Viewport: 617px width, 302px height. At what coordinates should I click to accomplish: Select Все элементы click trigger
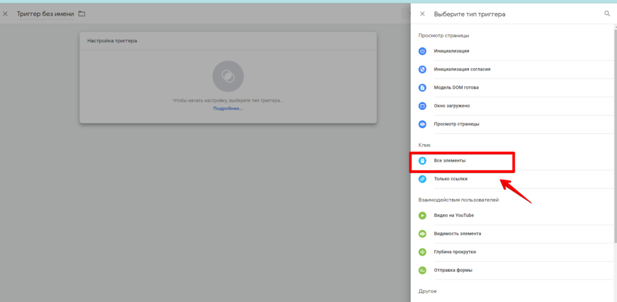click(x=513, y=161)
